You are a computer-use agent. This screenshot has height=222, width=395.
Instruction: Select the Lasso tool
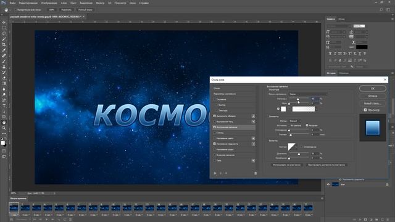coord(4,33)
